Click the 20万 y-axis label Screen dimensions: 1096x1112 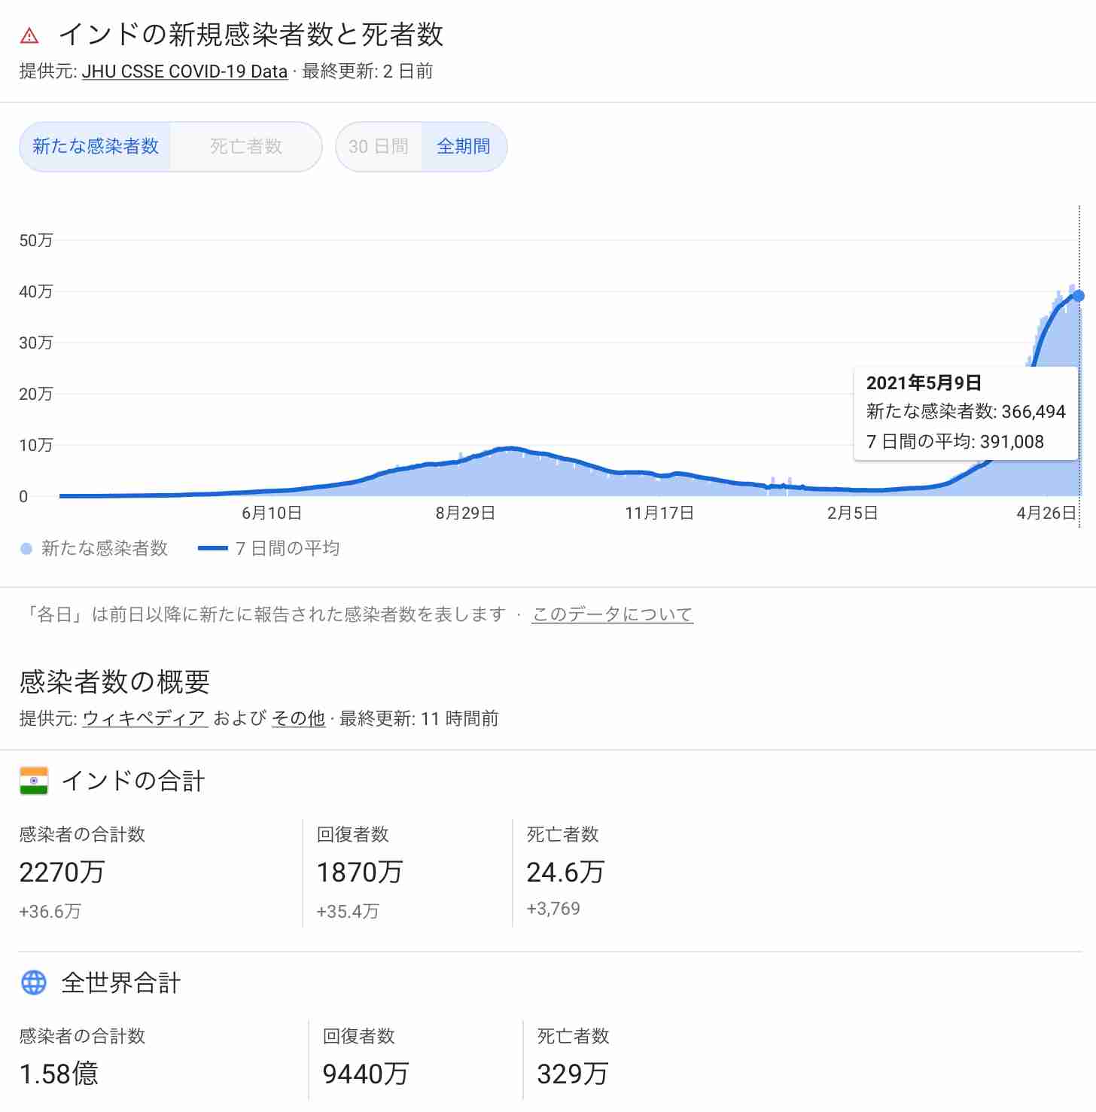[x=36, y=395]
